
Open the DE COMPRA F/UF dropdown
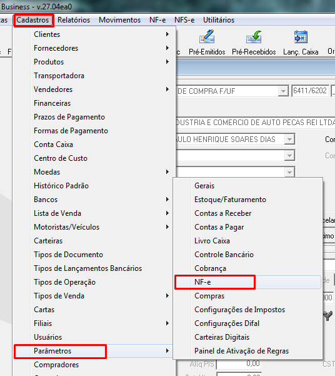pyautogui.click(x=283, y=91)
